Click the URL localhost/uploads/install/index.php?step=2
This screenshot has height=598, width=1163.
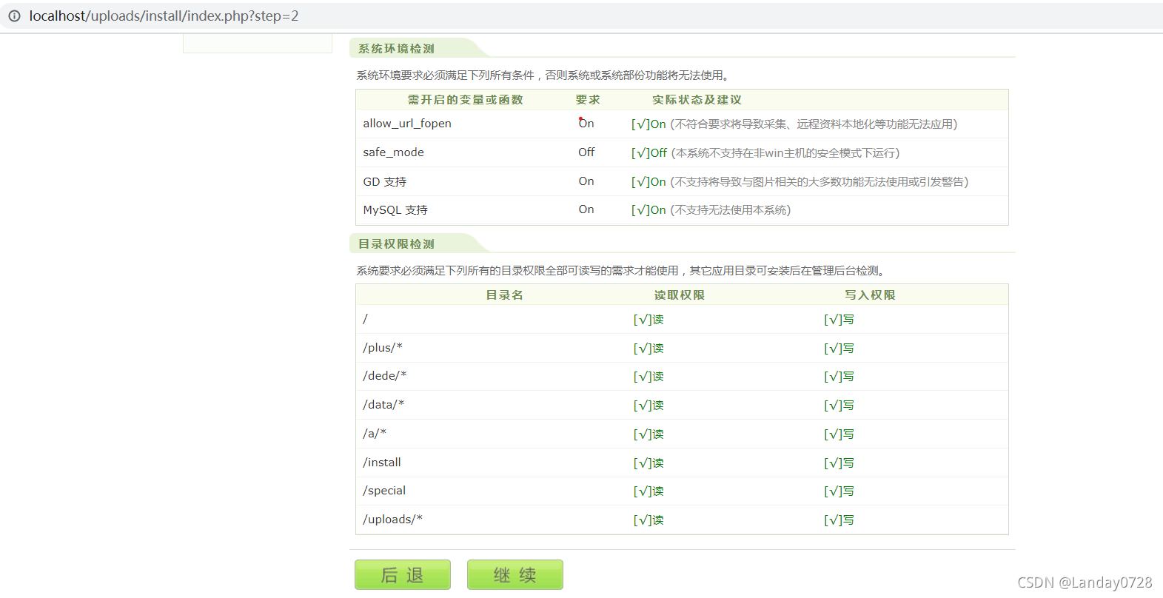tap(164, 16)
